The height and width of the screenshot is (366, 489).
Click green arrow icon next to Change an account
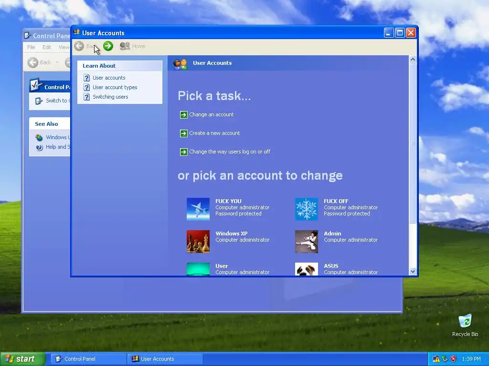tap(184, 115)
